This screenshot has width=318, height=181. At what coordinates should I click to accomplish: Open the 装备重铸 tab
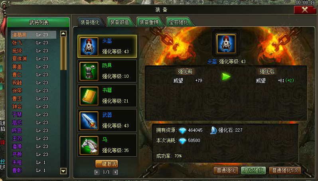149,22
